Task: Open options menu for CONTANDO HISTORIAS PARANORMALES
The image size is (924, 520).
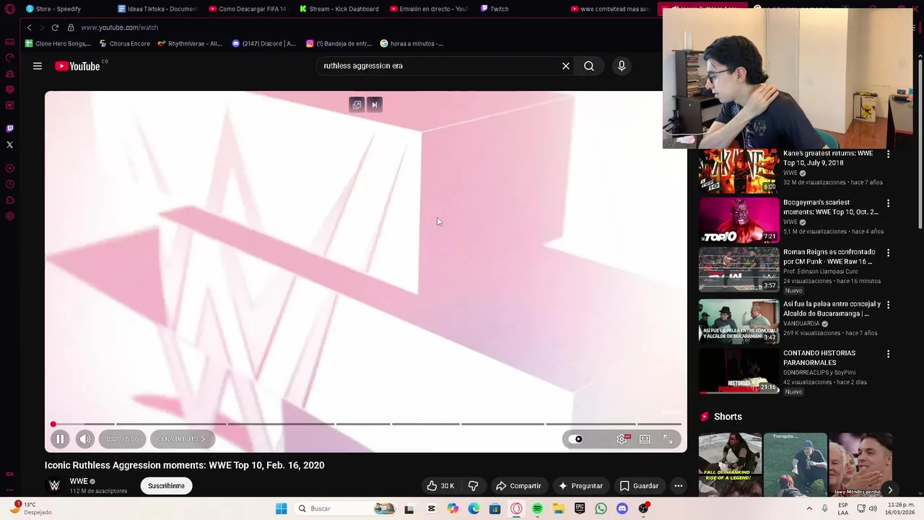Action: tap(888, 354)
